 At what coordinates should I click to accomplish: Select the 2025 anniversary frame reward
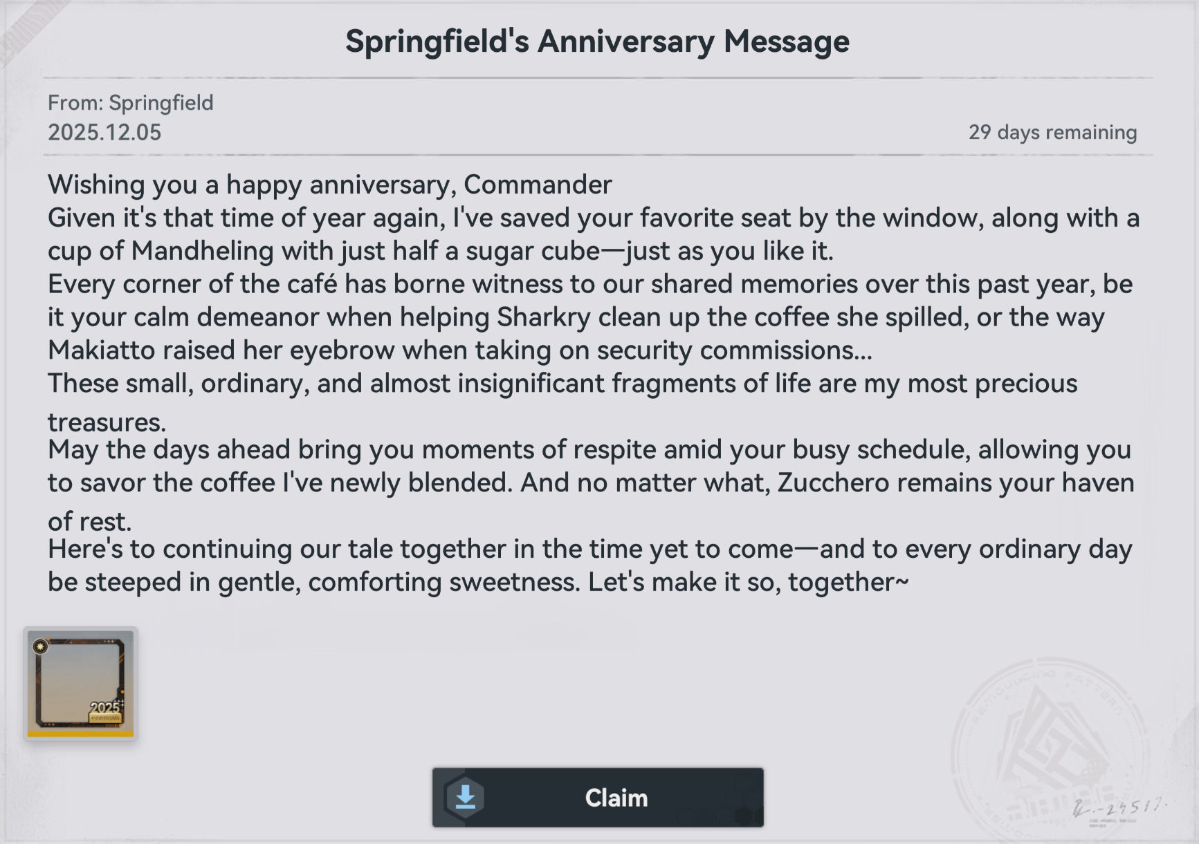tap(80, 681)
